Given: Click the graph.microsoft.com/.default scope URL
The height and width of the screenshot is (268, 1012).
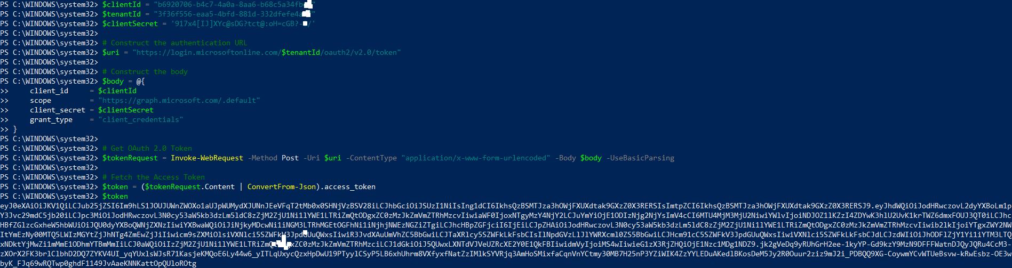Looking at the screenshot, I should 179,101.
